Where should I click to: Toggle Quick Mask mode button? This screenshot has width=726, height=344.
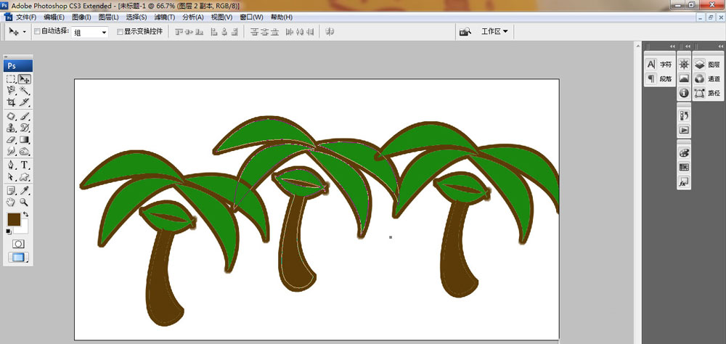point(18,244)
